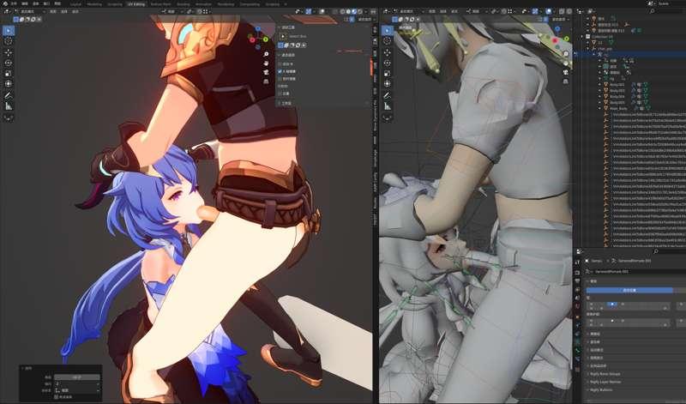Viewport: 686px width, 404px height.
Task: Toggle the checked option in the tool settings popover
Action: pyautogui.click(x=280, y=71)
